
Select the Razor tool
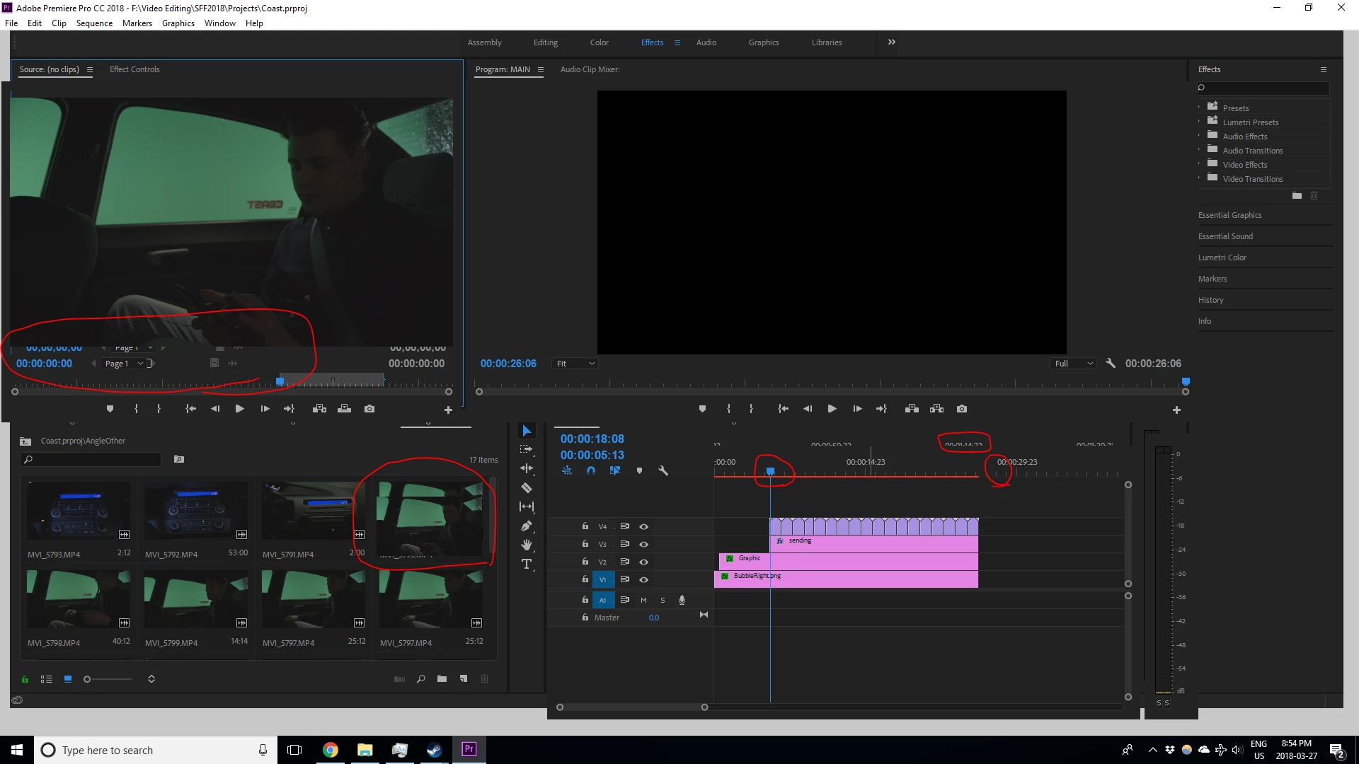tap(527, 487)
